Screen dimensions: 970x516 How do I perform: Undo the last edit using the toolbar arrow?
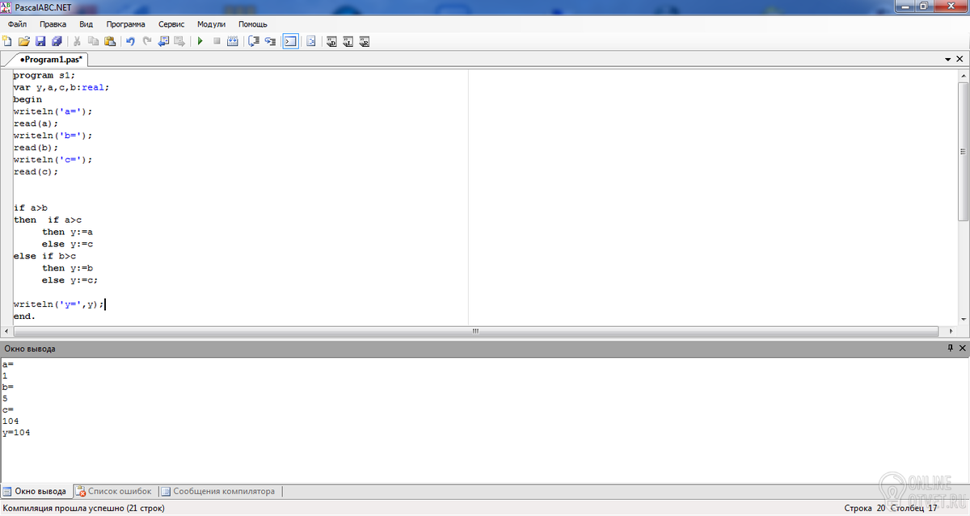pos(130,41)
